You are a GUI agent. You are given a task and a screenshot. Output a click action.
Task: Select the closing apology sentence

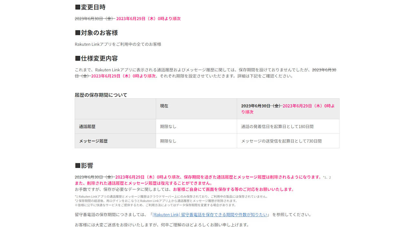(x=161, y=226)
